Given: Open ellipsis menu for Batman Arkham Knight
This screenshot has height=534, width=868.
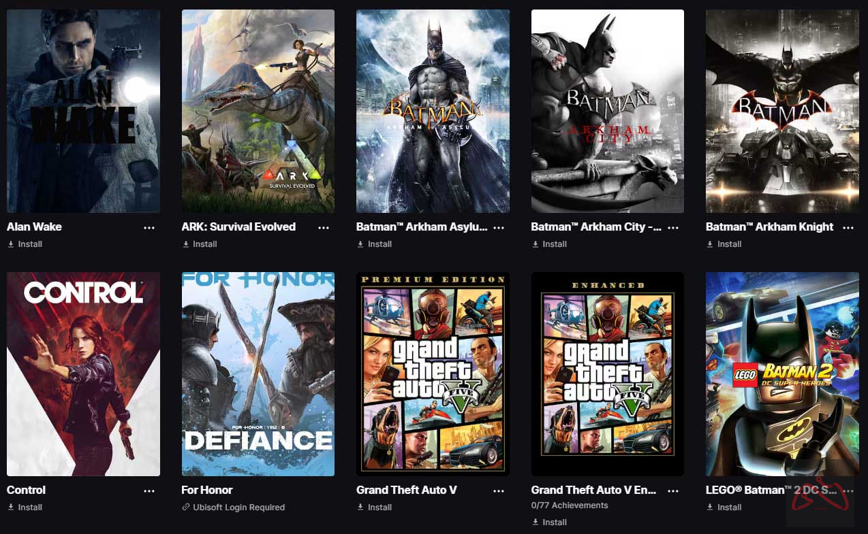Looking at the screenshot, I should pyautogui.click(x=848, y=228).
